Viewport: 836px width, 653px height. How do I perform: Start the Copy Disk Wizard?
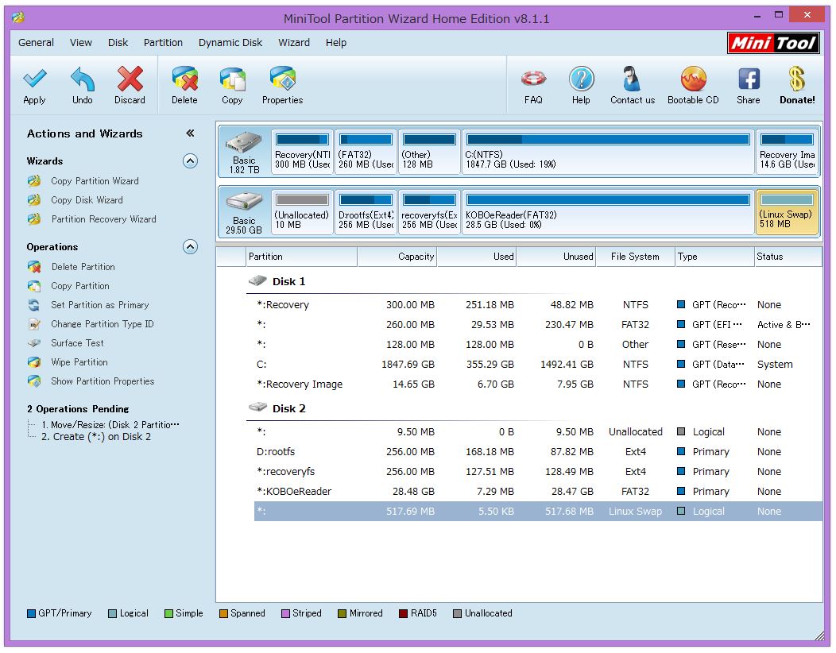[87, 200]
